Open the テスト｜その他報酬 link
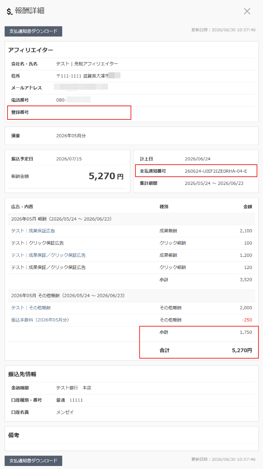Image resolution: width=263 pixels, height=469 pixels. (31, 308)
